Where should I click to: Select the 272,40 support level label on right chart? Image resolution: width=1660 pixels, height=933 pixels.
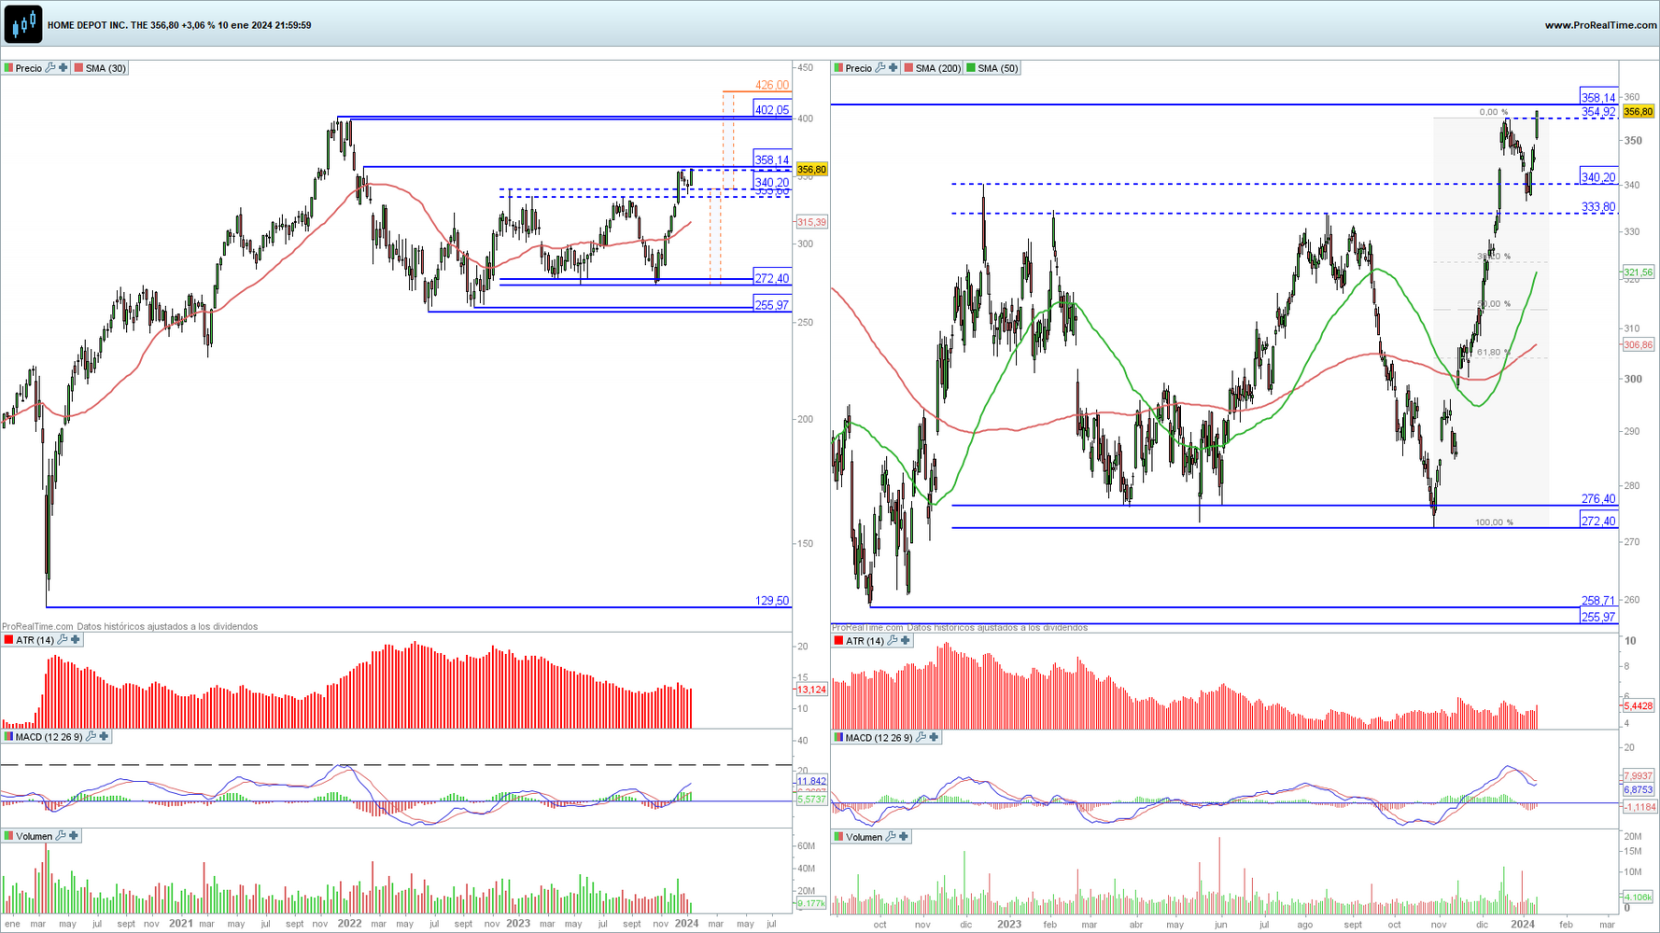tap(1598, 521)
